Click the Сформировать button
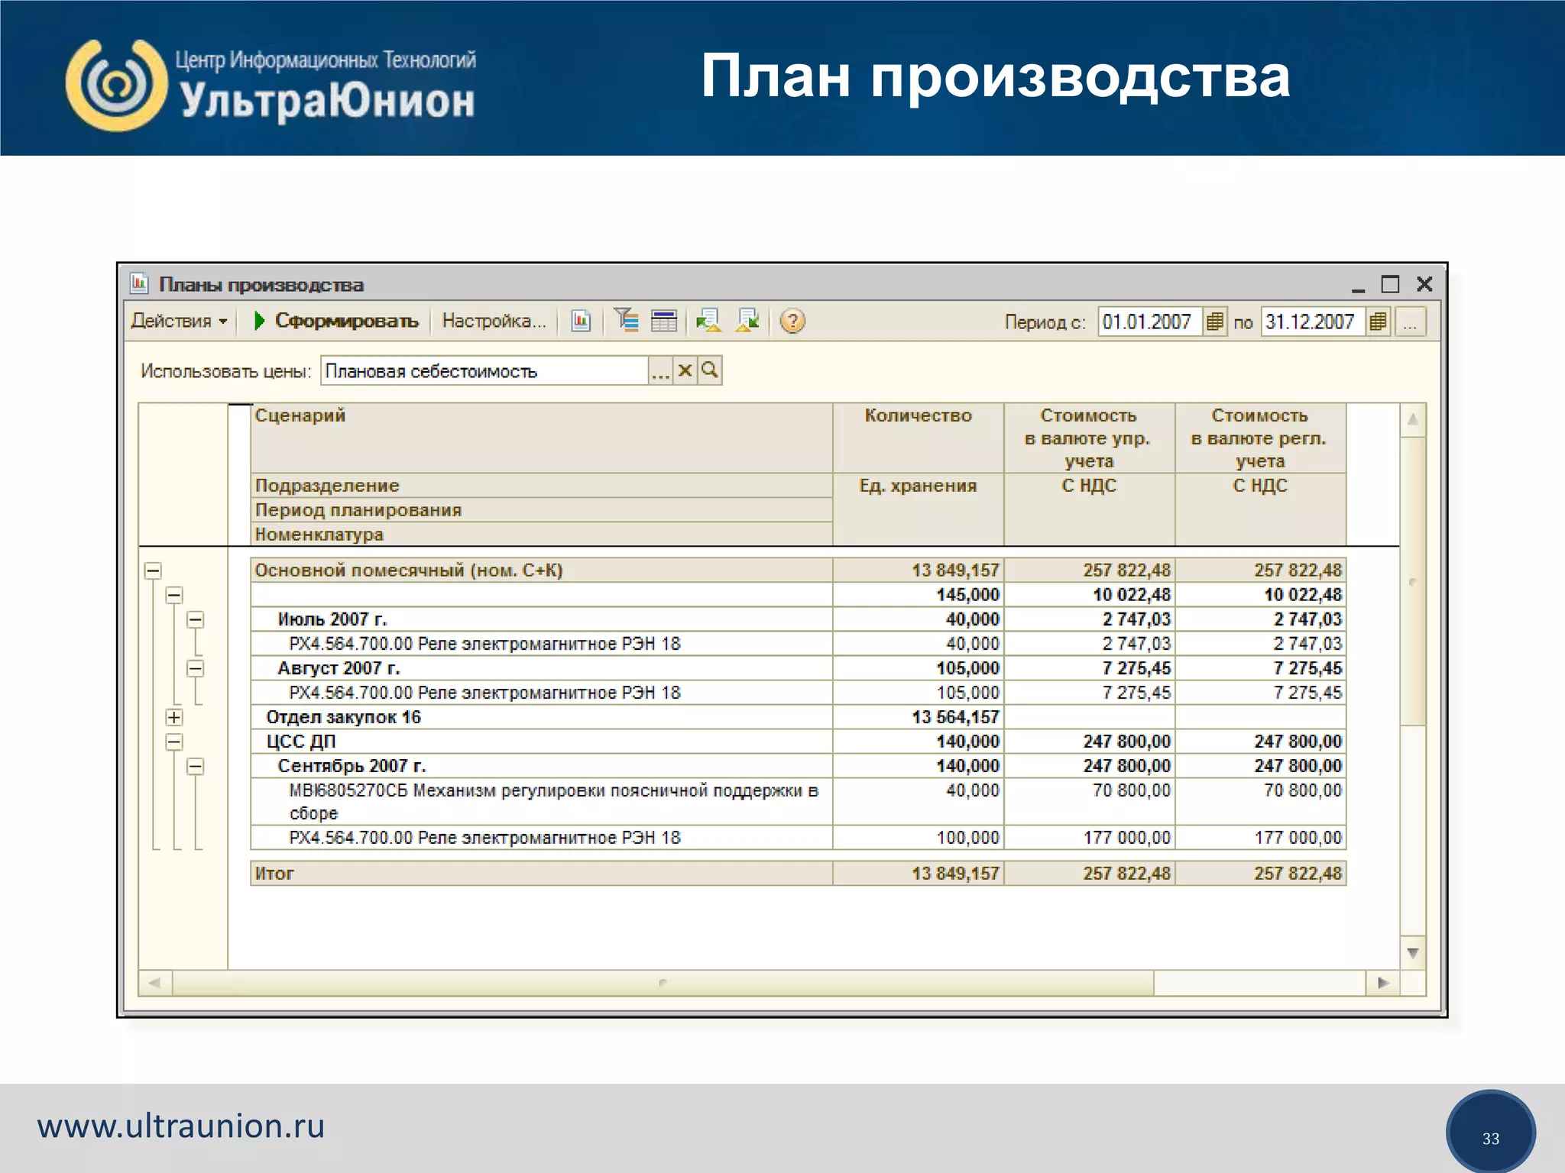This screenshot has width=1565, height=1173. tap(336, 321)
